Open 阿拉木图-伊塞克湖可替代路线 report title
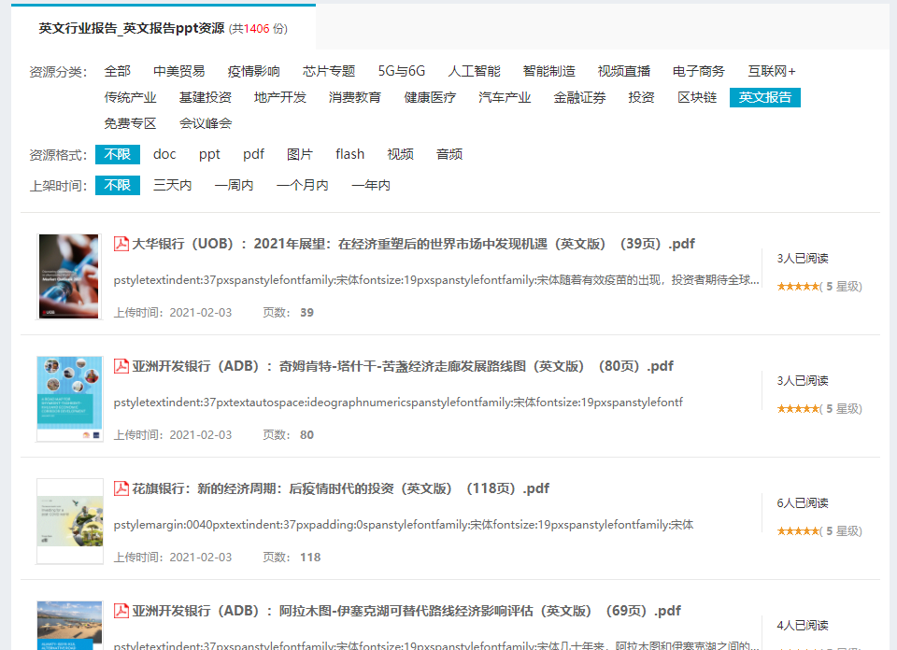897x650 pixels. 406,611
